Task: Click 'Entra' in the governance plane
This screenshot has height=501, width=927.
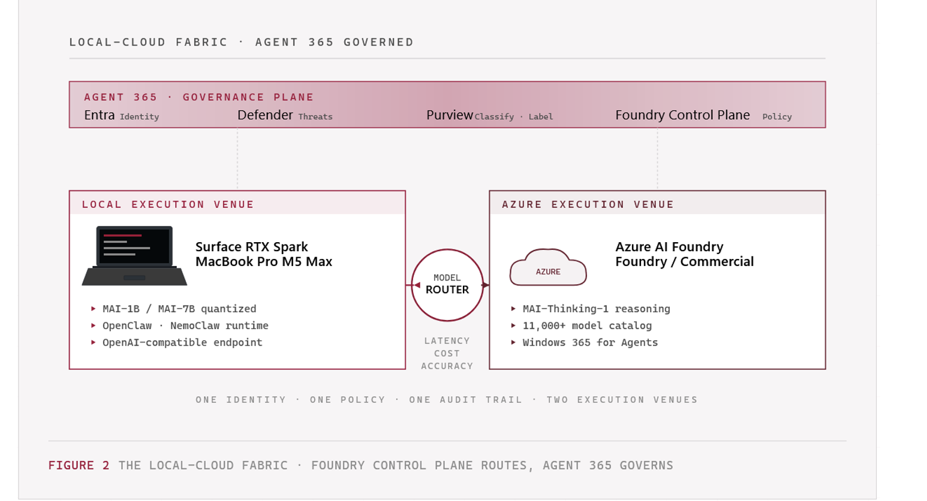Action: (x=100, y=115)
